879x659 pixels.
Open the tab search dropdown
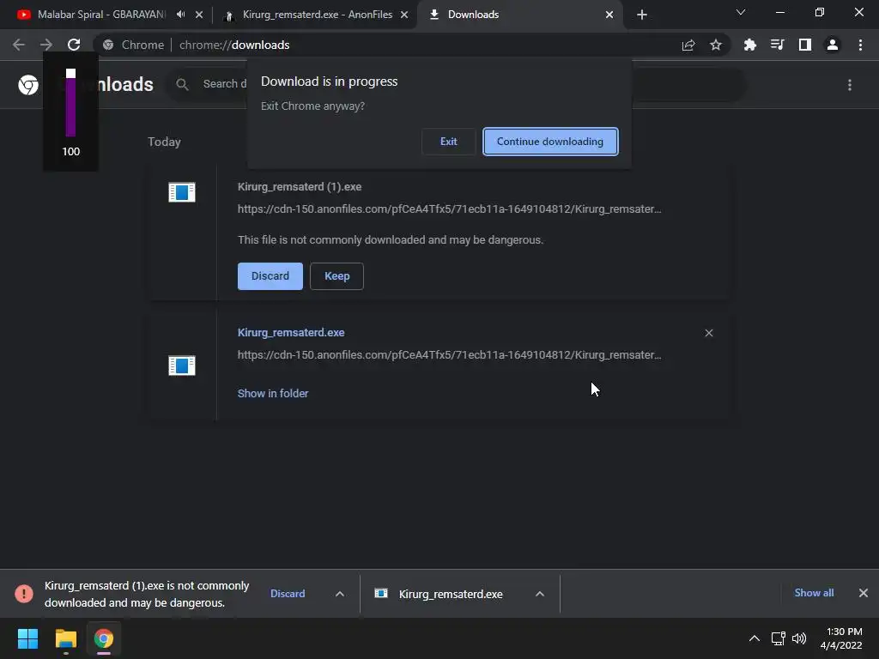741,12
